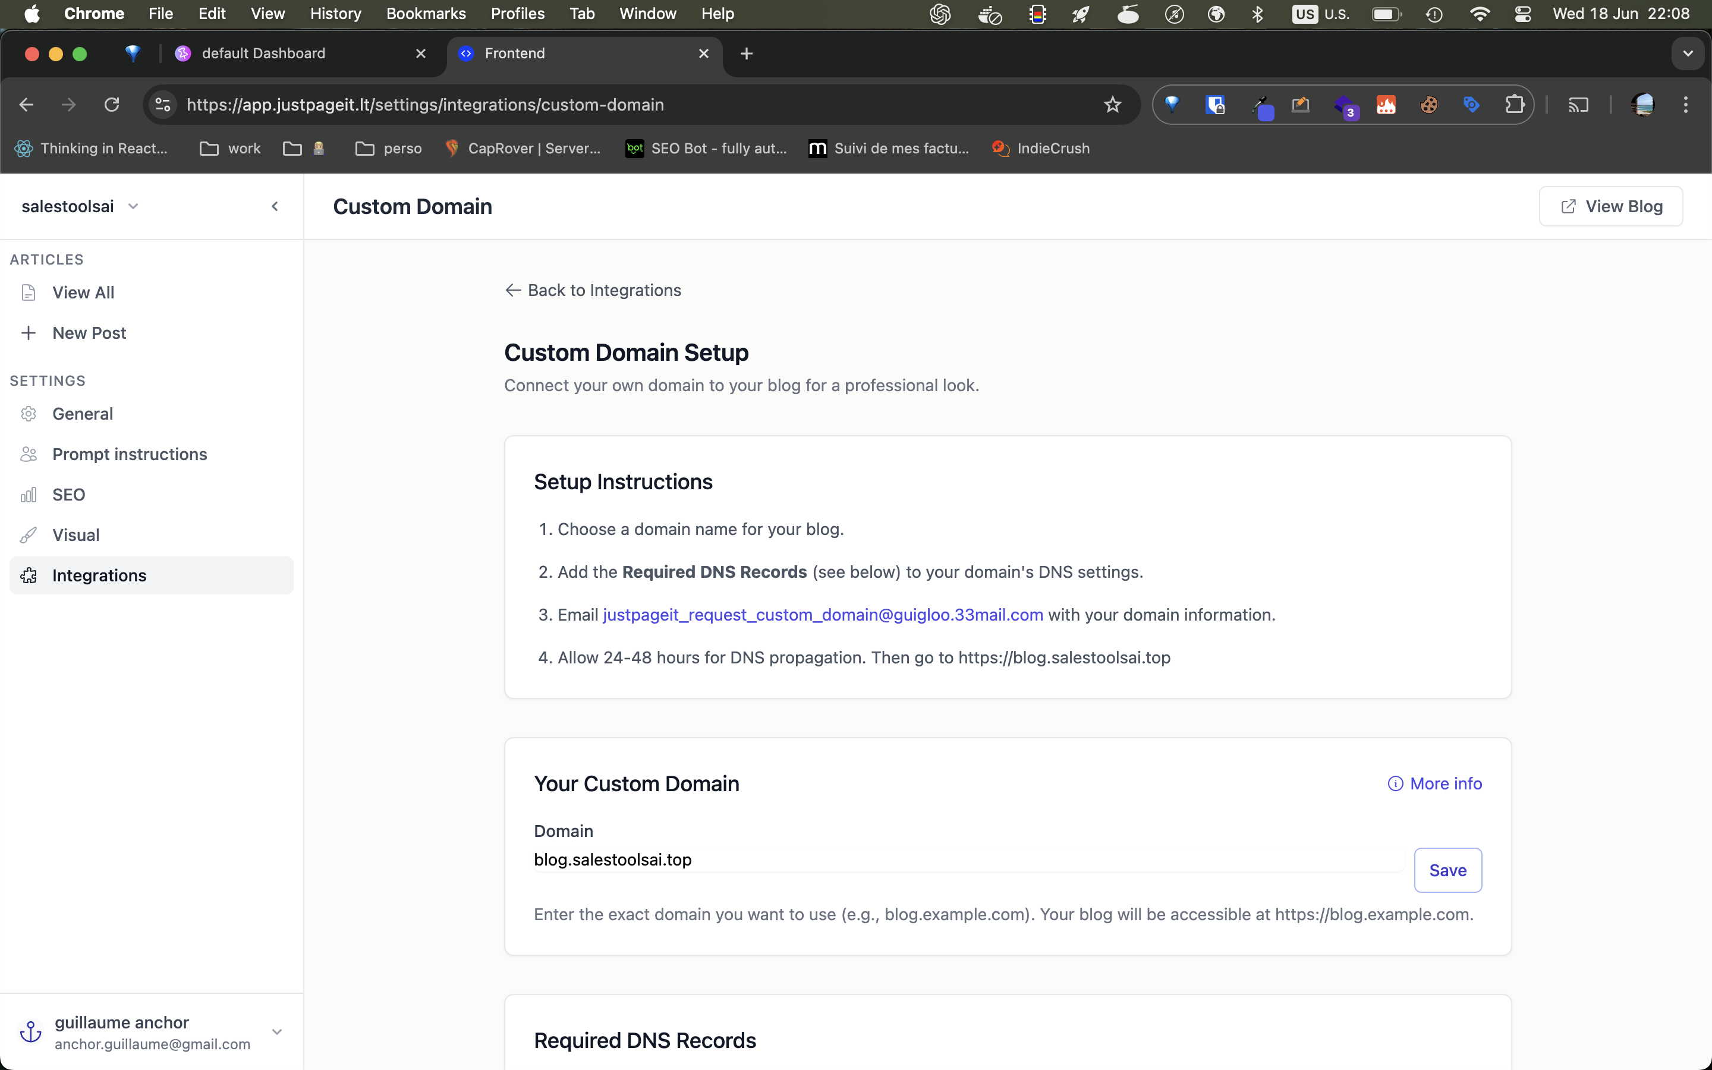The image size is (1712, 1070).
Task: Click the cookie extension icon
Action: pos(1429,105)
